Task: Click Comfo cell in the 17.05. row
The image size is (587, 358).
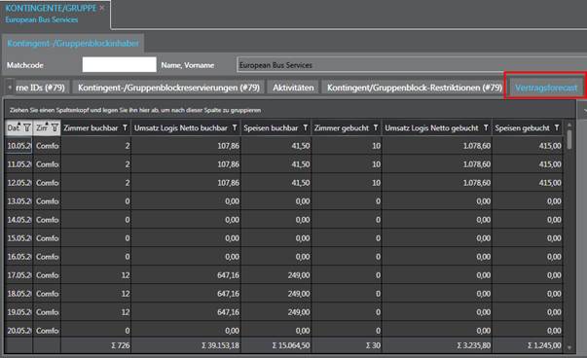Action: click(47, 275)
